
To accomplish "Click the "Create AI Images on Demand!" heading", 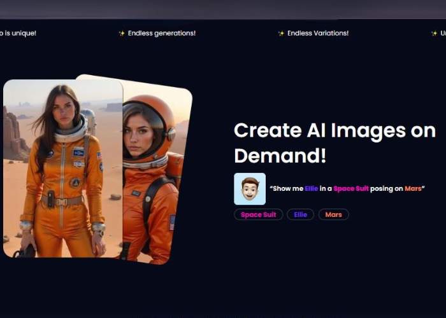I will click(328, 142).
